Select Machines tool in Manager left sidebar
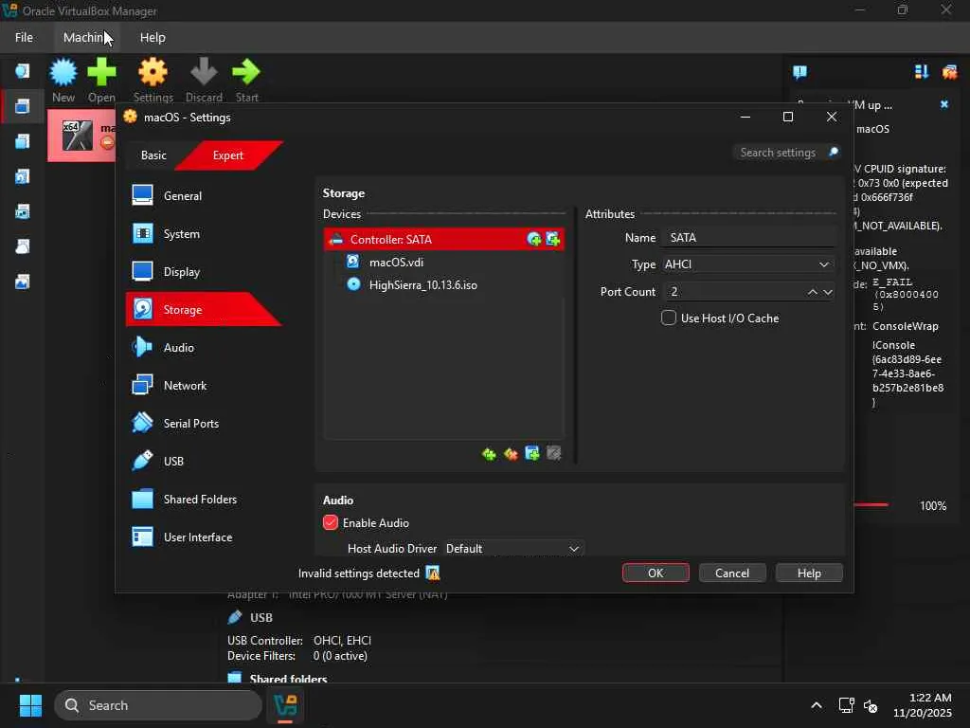970x728 pixels. tap(23, 106)
